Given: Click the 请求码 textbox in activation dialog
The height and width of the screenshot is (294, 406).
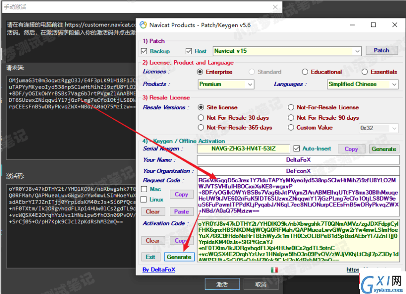Looking at the screenshot, I should click(72, 118).
